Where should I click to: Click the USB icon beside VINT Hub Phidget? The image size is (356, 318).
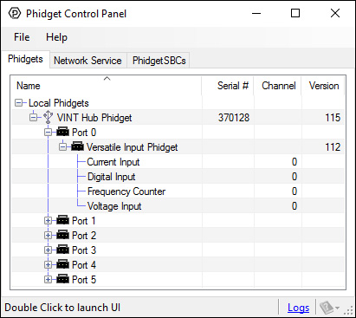pos(48,117)
